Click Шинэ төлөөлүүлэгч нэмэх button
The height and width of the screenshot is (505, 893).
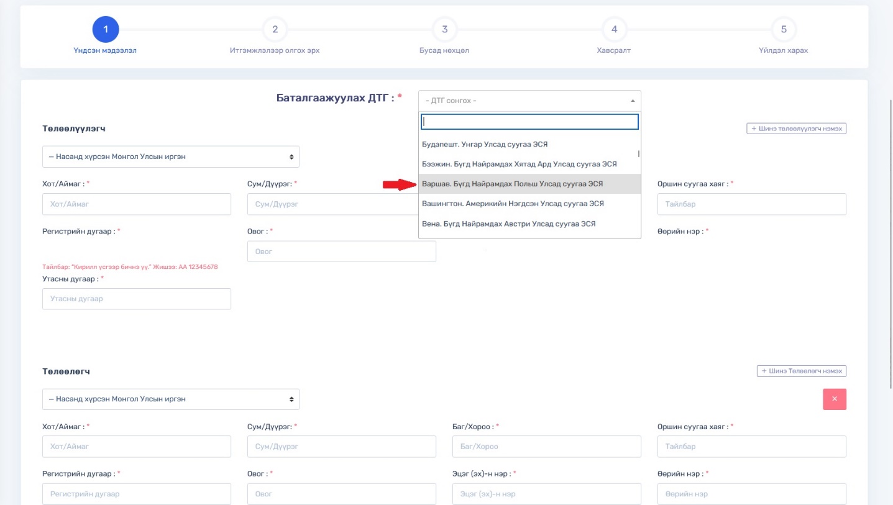[x=796, y=129]
